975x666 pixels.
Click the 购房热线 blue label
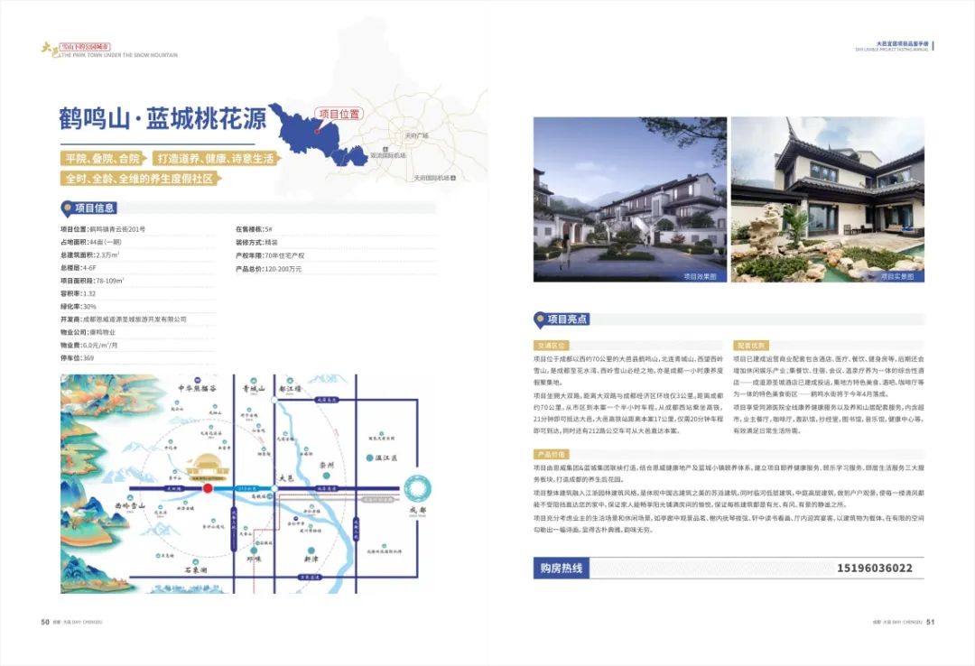click(x=562, y=568)
